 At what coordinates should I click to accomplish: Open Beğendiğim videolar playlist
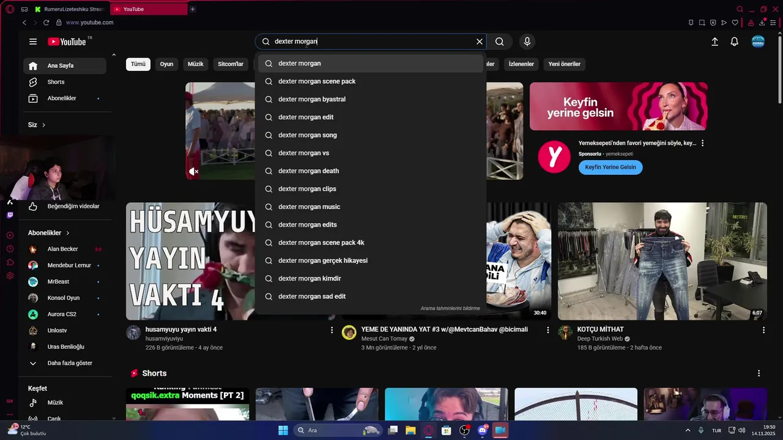point(65,207)
